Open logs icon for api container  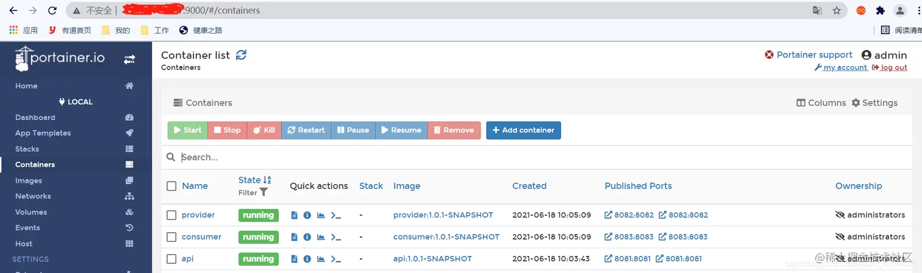click(295, 259)
